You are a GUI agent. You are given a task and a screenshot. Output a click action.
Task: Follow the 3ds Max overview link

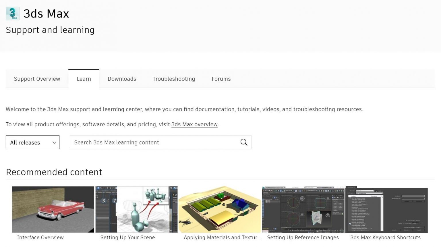(194, 124)
